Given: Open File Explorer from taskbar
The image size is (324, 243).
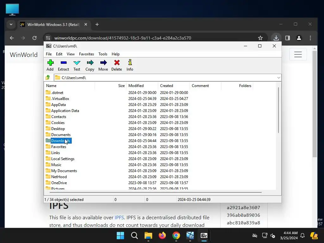Looking at the screenshot, I should (148, 235).
